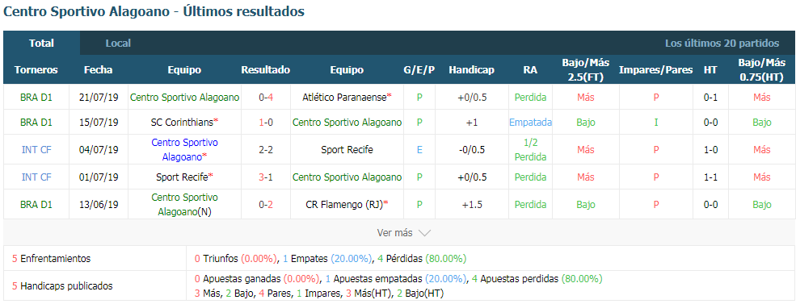The width and height of the screenshot is (796, 304).
Task: Click the Fecha column header
Action: click(99, 70)
